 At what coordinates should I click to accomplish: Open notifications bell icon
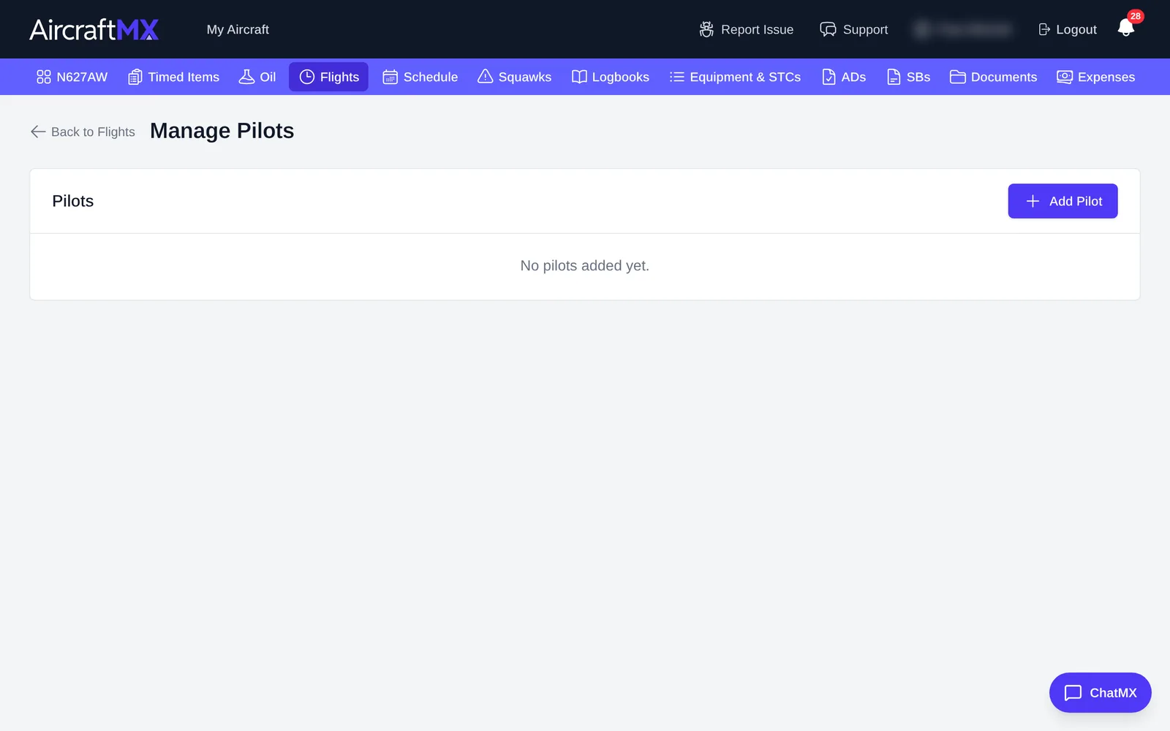[1125, 29]
